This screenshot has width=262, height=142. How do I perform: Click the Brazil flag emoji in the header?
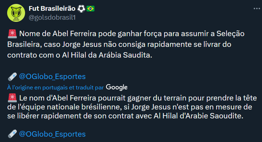pyautogui.click(x=90, y=9)
